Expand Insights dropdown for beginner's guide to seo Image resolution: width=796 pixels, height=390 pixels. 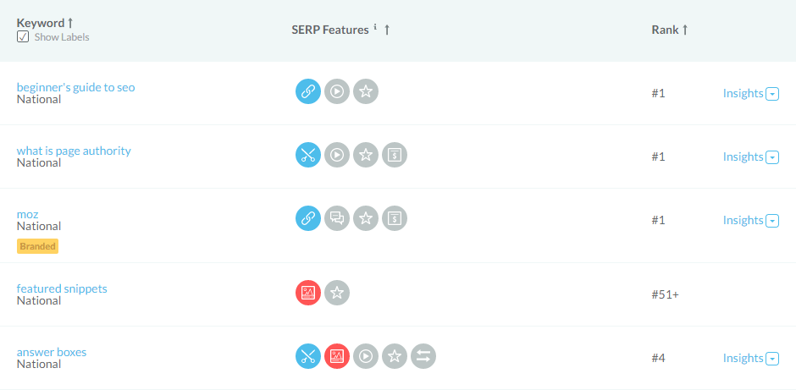[x=772, y=94]
